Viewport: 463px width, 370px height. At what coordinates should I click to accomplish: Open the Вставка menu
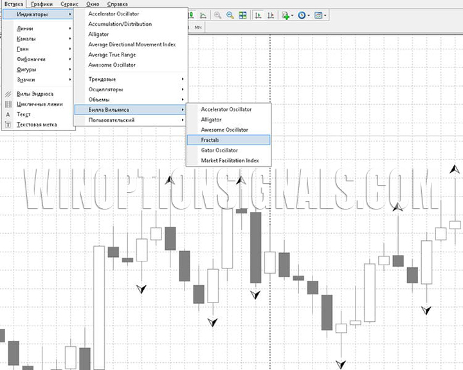point(14,4)
